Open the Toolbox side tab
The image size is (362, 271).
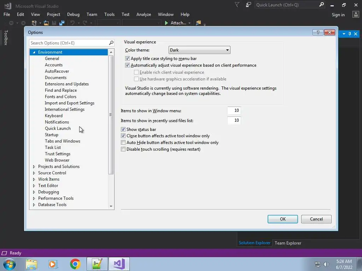(x=6, y=37)
